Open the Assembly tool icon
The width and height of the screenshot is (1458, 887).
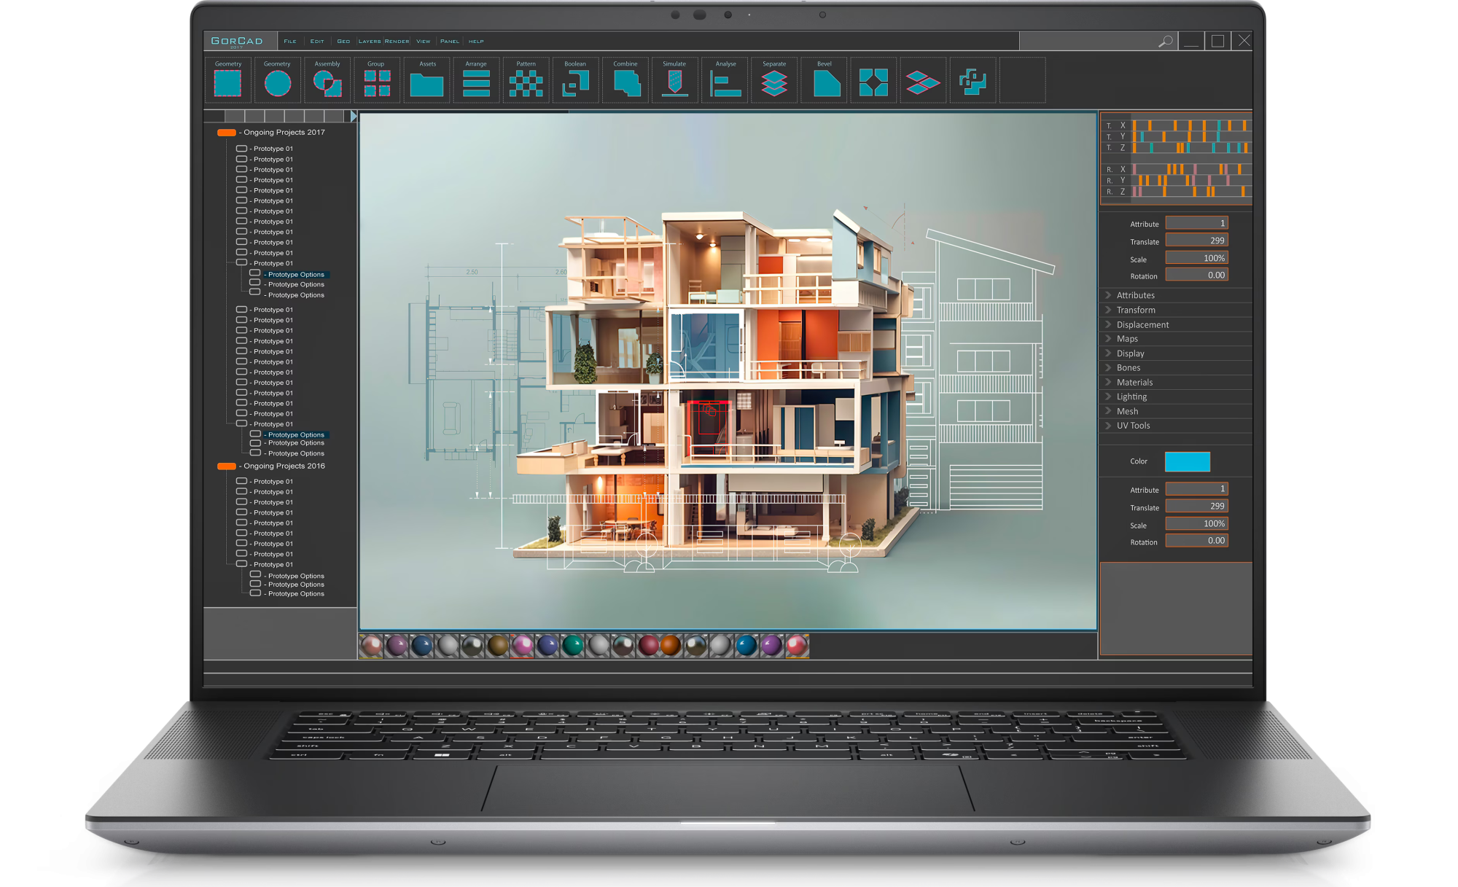[327, 84]
